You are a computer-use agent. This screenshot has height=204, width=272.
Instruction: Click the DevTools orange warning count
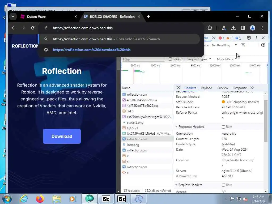coord(229,38)
